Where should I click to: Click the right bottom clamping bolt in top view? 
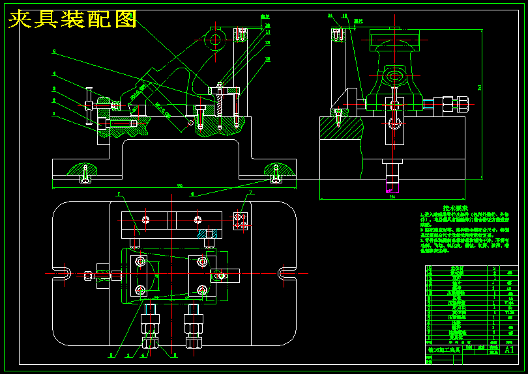[x=194, y=326]
